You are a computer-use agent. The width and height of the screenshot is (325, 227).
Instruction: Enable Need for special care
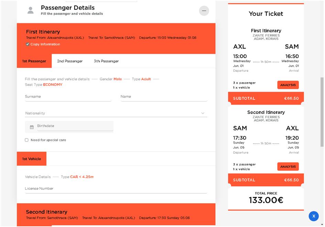pos(27,140)
